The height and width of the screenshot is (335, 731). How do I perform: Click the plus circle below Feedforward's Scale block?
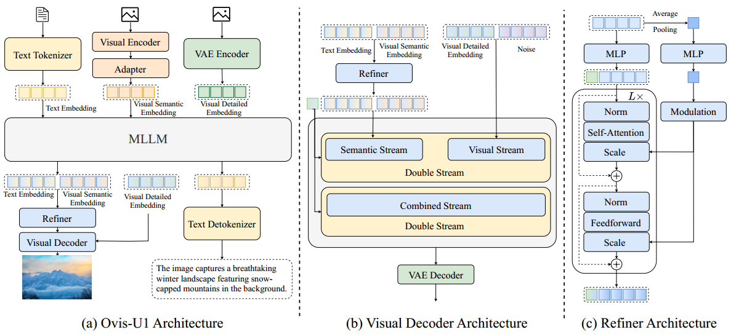click(x=617, y=264)
